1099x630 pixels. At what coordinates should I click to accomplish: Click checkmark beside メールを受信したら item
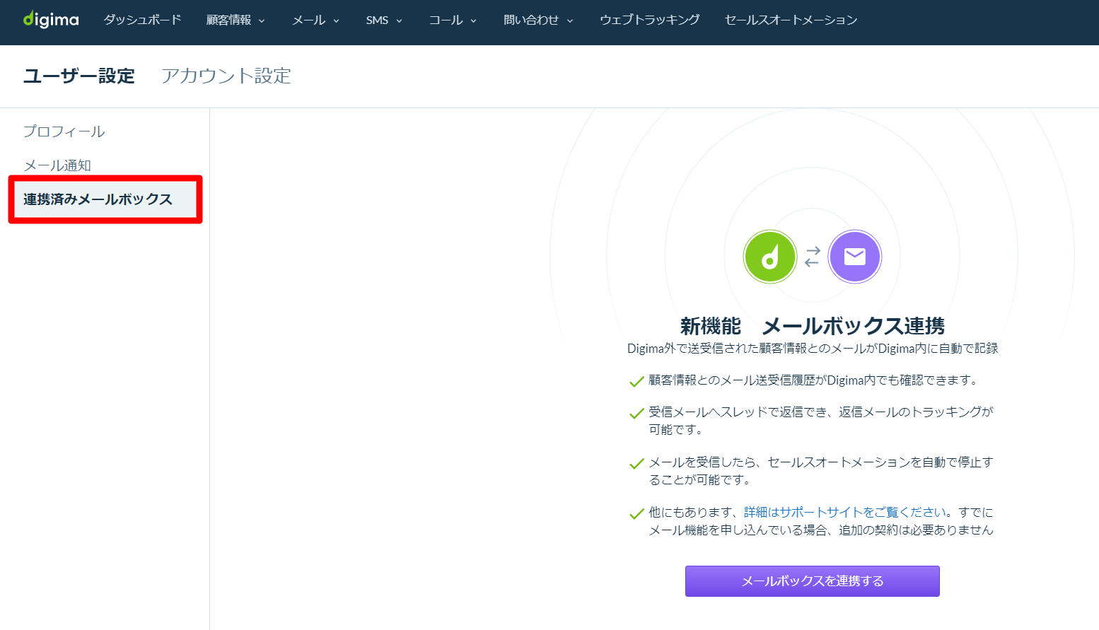(x=636, y=464)
